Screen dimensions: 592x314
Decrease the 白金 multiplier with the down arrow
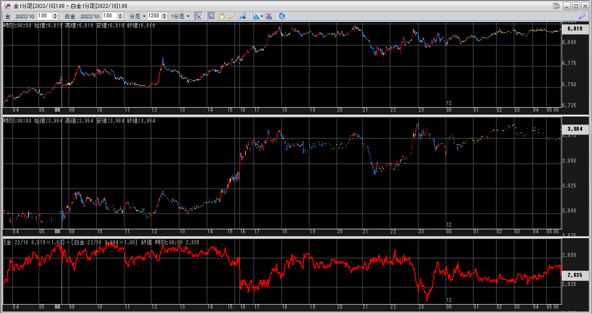coord(120,18)
